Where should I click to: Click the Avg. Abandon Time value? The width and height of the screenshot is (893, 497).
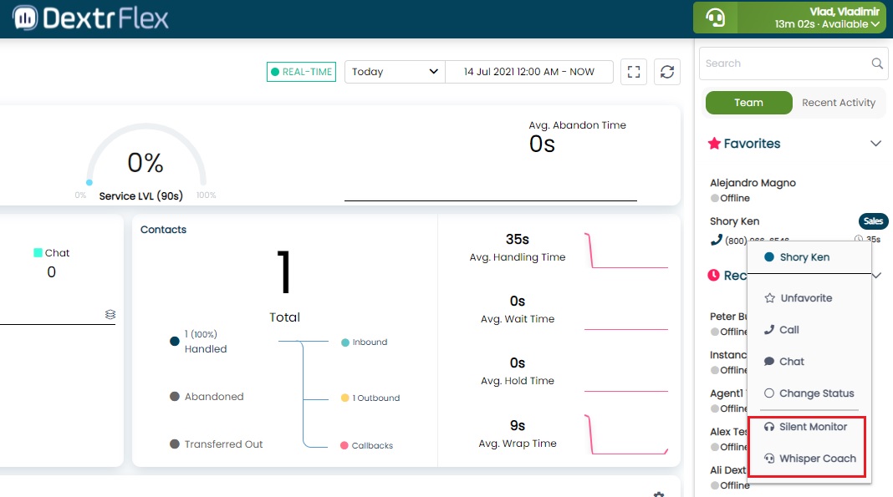(x=542, y=145)
